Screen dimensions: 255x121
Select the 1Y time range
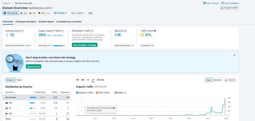88,80
